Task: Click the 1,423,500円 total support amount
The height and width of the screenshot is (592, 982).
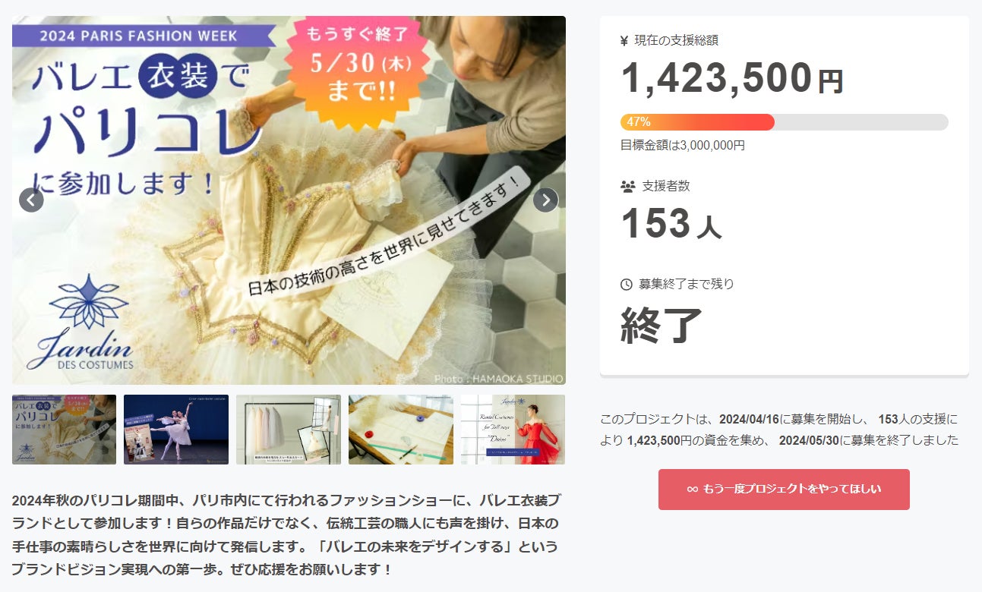Action: tap(732, 78)
